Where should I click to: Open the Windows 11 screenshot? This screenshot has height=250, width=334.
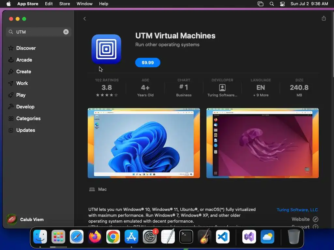(x=144, y=143)
